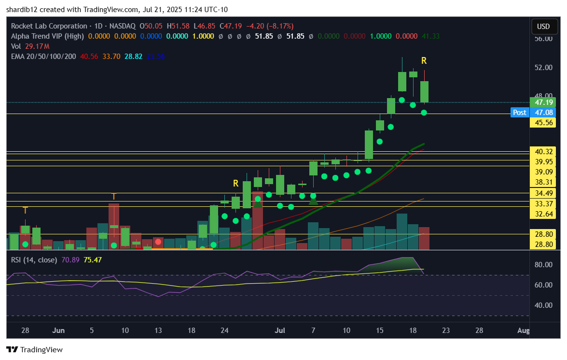Select the RSI (14, close) indicator label
The width and height of the screenshot is (567, 360).
(x=34, y=260)
